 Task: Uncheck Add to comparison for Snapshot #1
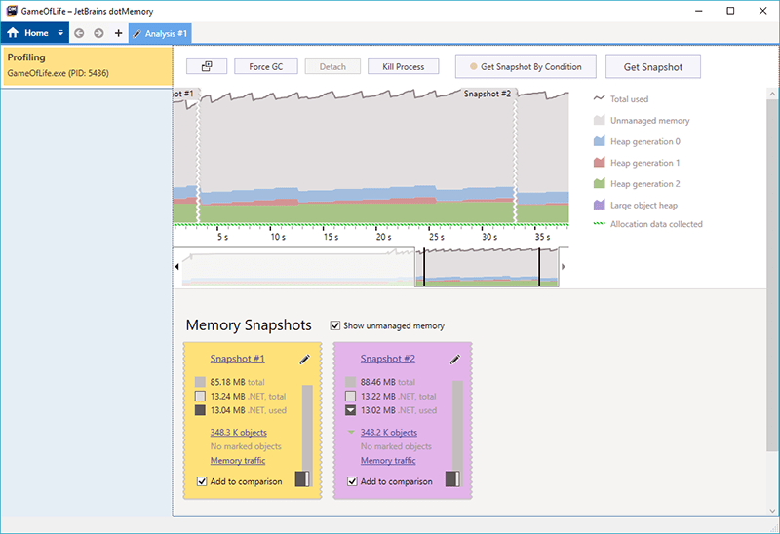[202, 481]
